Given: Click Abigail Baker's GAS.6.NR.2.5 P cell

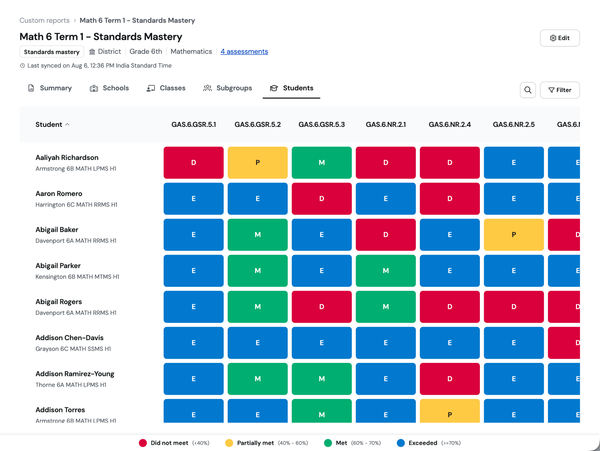Looking at the screenshot, I should (x=514, y=235).
